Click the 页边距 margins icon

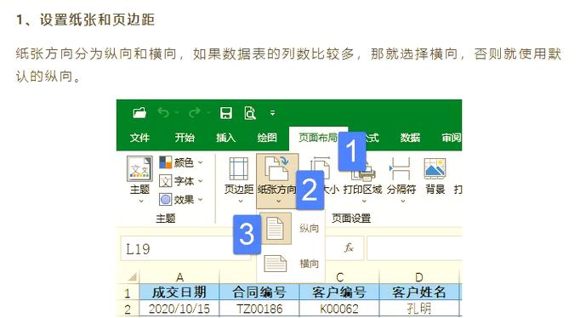239,168
